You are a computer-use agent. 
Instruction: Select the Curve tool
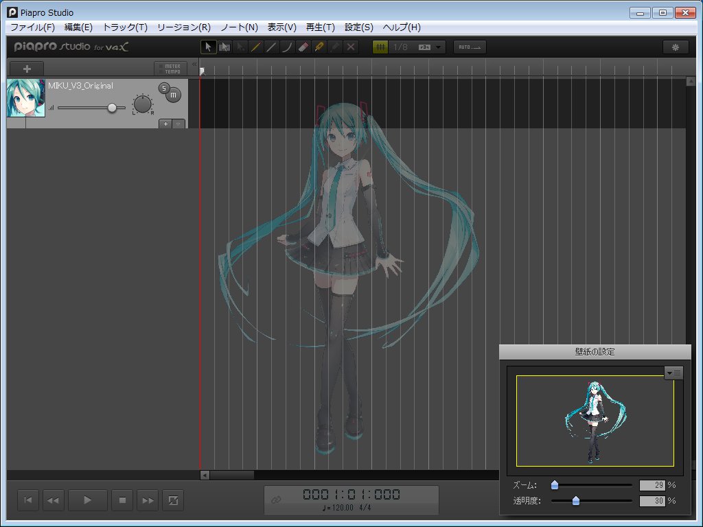tap(288, 47)
